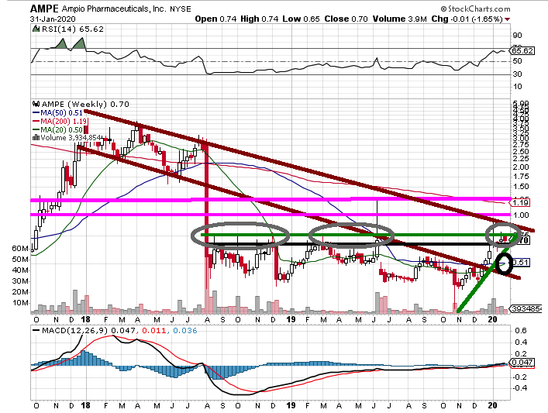Image resolution: width=548 pixels, height=413 pixels.
Task: Click the 20M volume axis label
Action: [20, 292]
